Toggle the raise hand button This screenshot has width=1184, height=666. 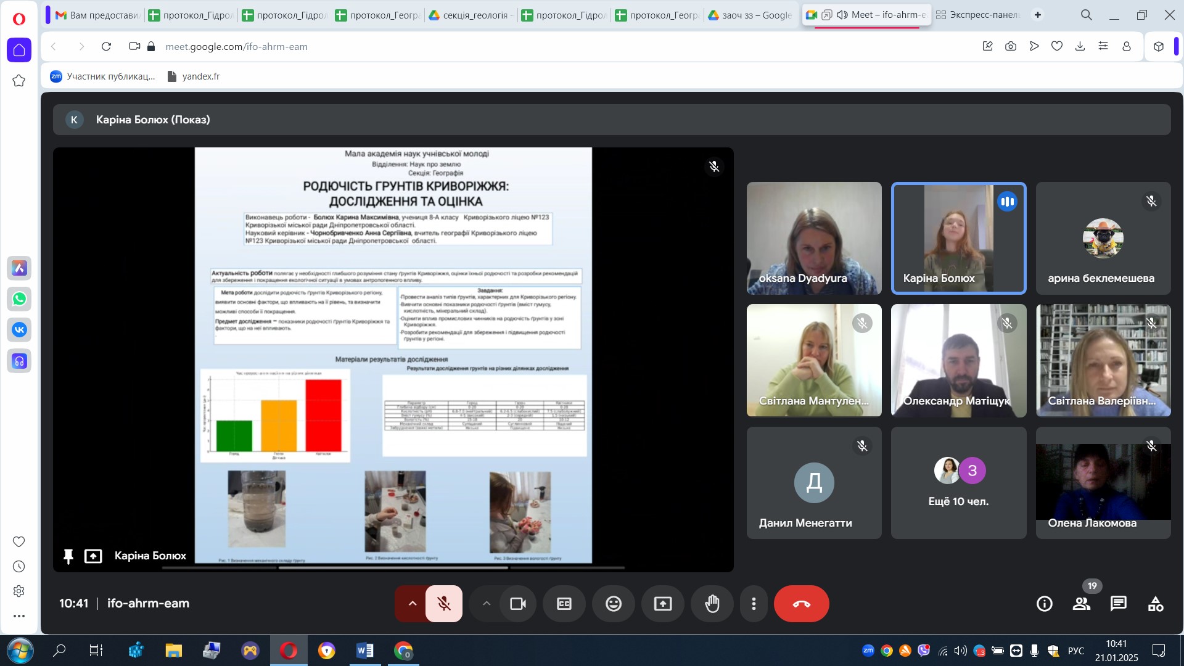click(712, 604)
